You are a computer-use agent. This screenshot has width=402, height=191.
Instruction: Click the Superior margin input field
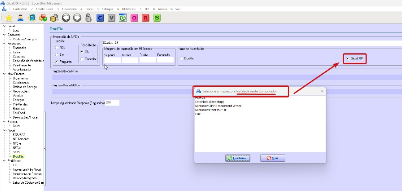112,60
